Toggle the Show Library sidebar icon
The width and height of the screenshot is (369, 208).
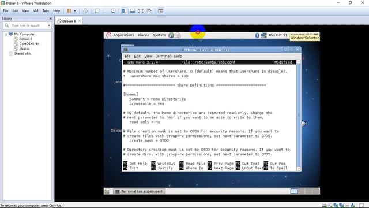125,11
